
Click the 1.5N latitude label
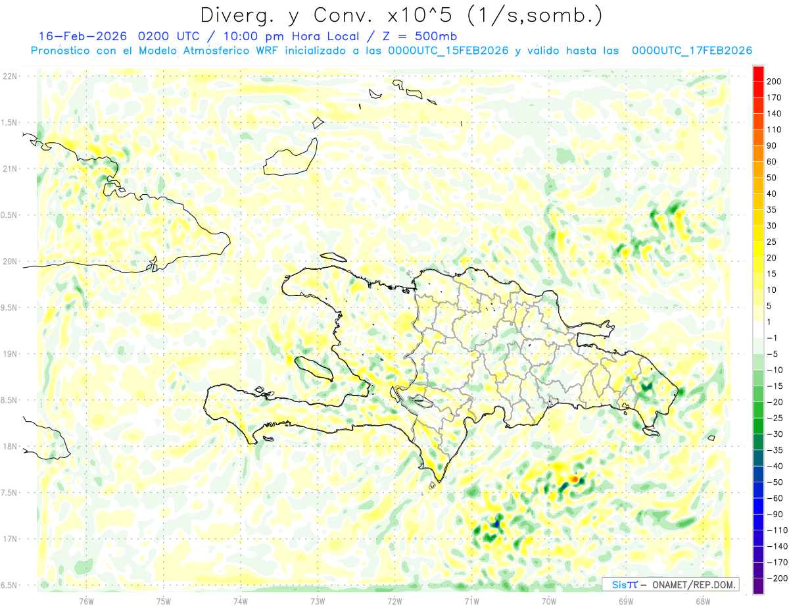(x=9, y=122)
